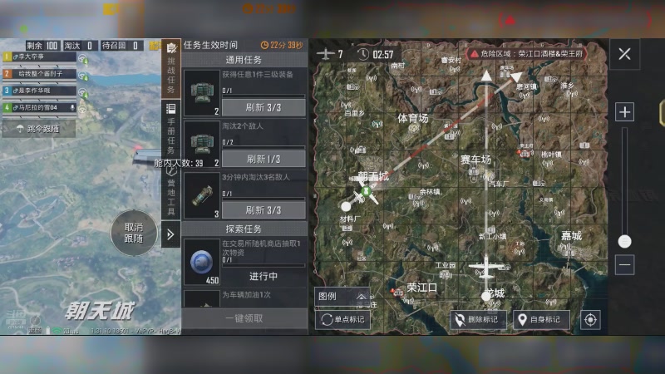Click the danger zone warning banner
The height and width of the screenshot is (374, 665).
pyautogui.click(x=527, y=54)
